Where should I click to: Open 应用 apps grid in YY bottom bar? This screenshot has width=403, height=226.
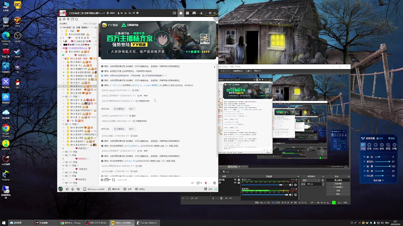[207, 189]
